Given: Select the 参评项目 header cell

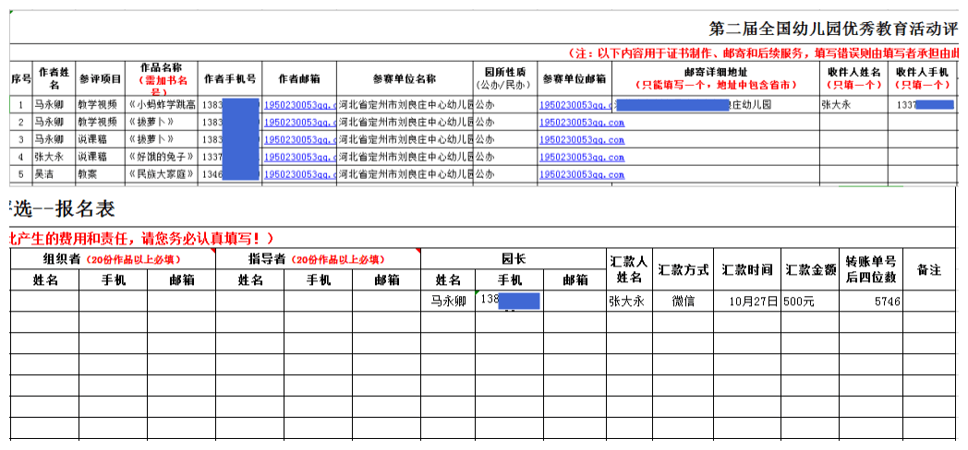Looking at the screenshot, I should tap(100, 78).
